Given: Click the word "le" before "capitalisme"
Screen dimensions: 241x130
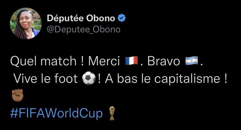Looking at the screenshot, I should pyautogui.click(x=146, y=79).
